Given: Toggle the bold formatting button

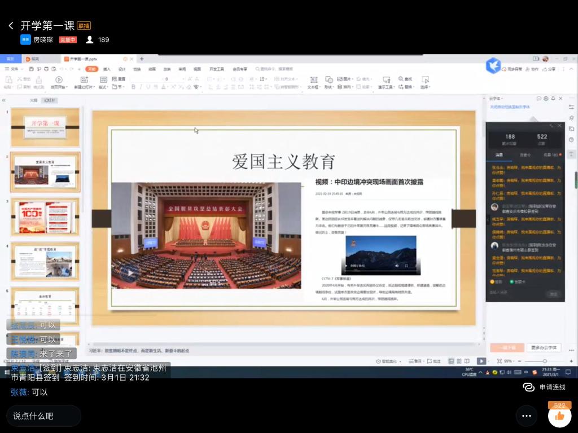Looking at the screenshot, I should (x=133, y=87).
